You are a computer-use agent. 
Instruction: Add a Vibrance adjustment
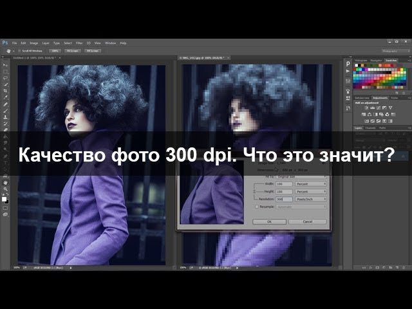(391, 108)
